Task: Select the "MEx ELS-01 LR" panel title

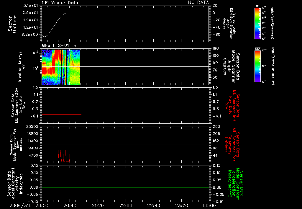Action: (x=59, y=45)
